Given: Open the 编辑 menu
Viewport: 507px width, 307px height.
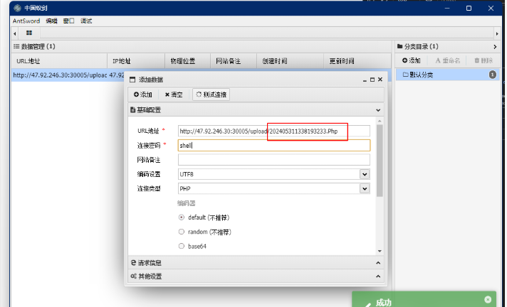Looking at the screenshot, I should (x=51, y=21).
